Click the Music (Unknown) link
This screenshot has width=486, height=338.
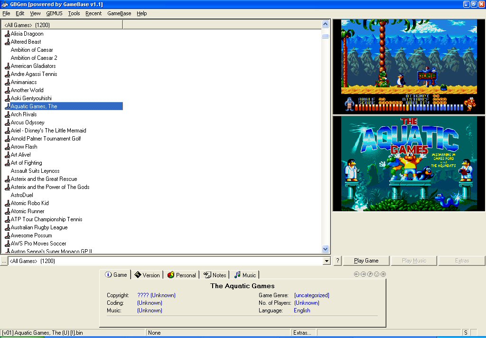(x=150, y=310)
